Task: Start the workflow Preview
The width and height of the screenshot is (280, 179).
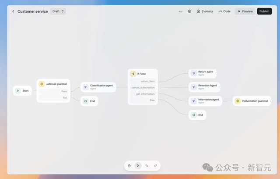Action: 245,11
